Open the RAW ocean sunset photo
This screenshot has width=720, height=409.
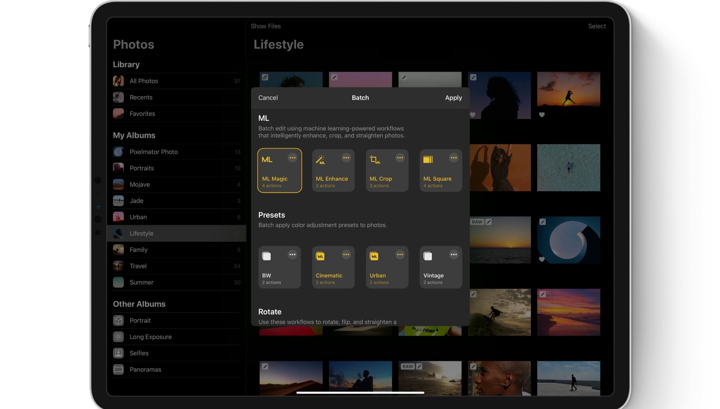coord(500,240)
